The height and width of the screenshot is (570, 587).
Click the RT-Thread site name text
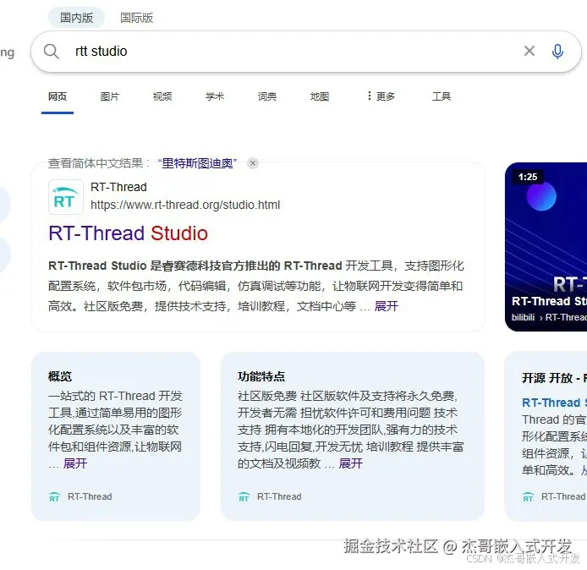(118, 187)
